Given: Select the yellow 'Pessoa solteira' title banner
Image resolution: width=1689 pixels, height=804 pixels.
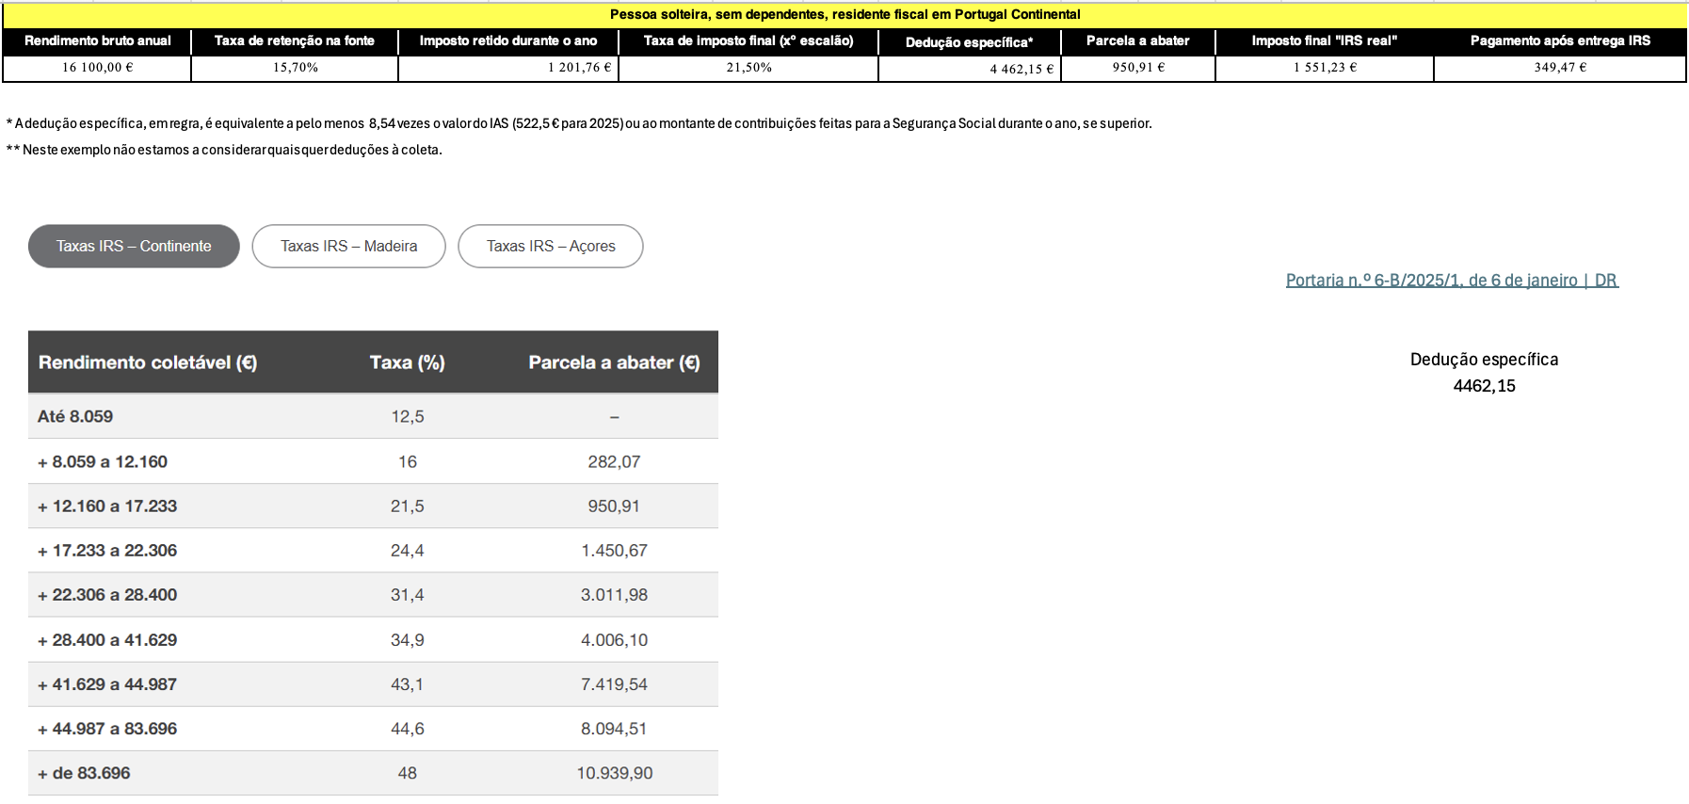Looking at the screenshot, I should point(844,14).
